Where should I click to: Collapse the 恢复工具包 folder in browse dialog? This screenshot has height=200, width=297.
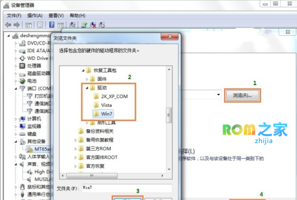click(83, 71)
